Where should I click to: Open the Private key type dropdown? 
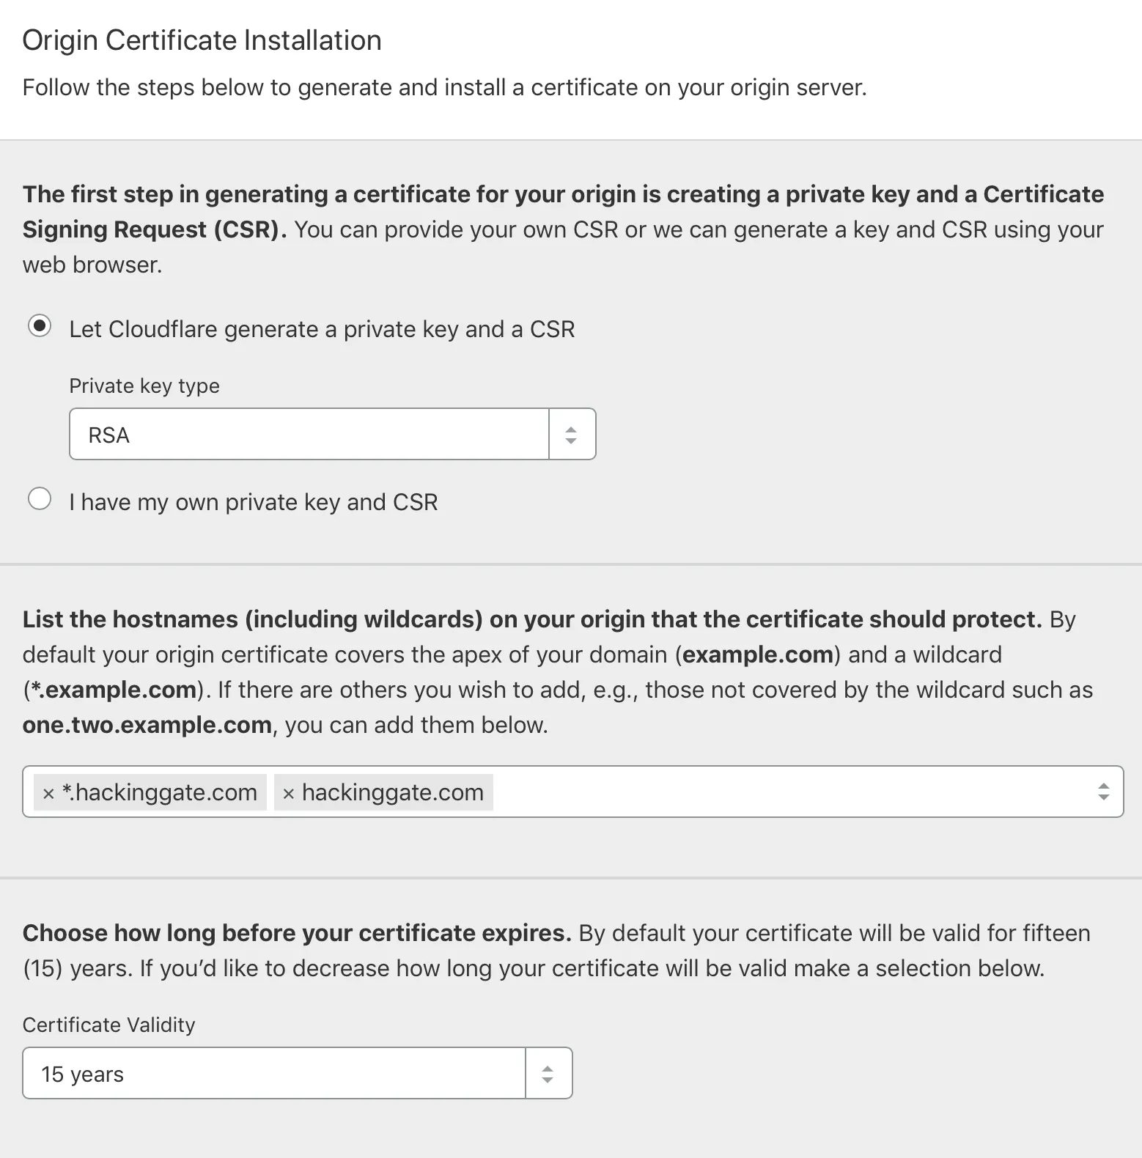308,434
